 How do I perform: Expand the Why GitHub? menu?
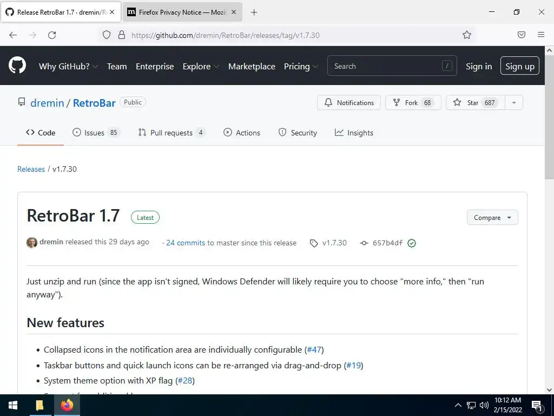[69, 67]
